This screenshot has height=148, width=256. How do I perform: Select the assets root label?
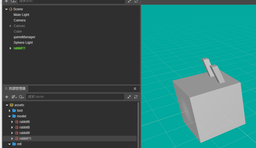pyautogui.click(x=19, y=105)
